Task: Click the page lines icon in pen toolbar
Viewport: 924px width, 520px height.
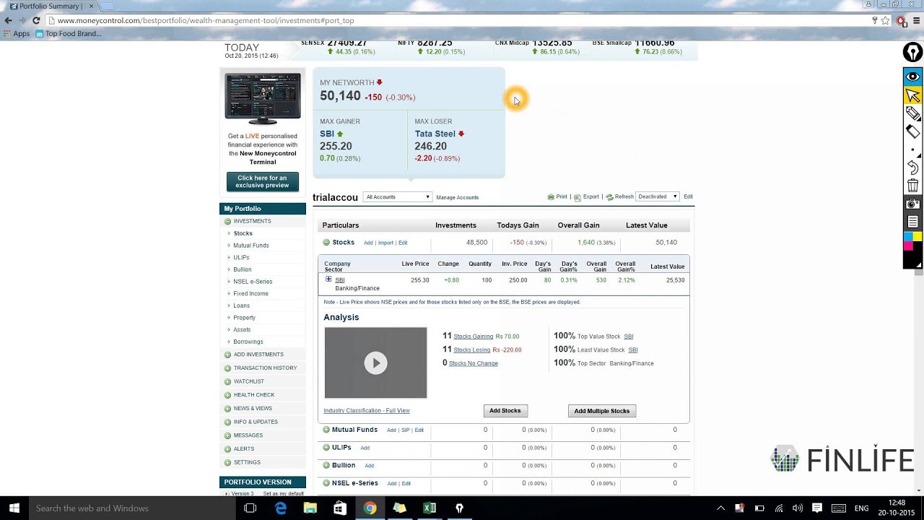Action: [x=913, y=222]
